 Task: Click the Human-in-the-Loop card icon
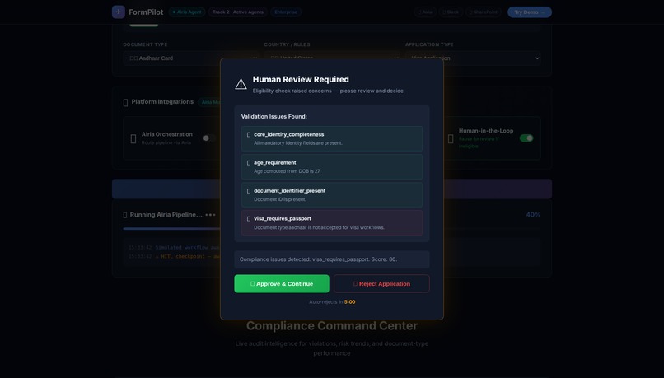[451, 139]
